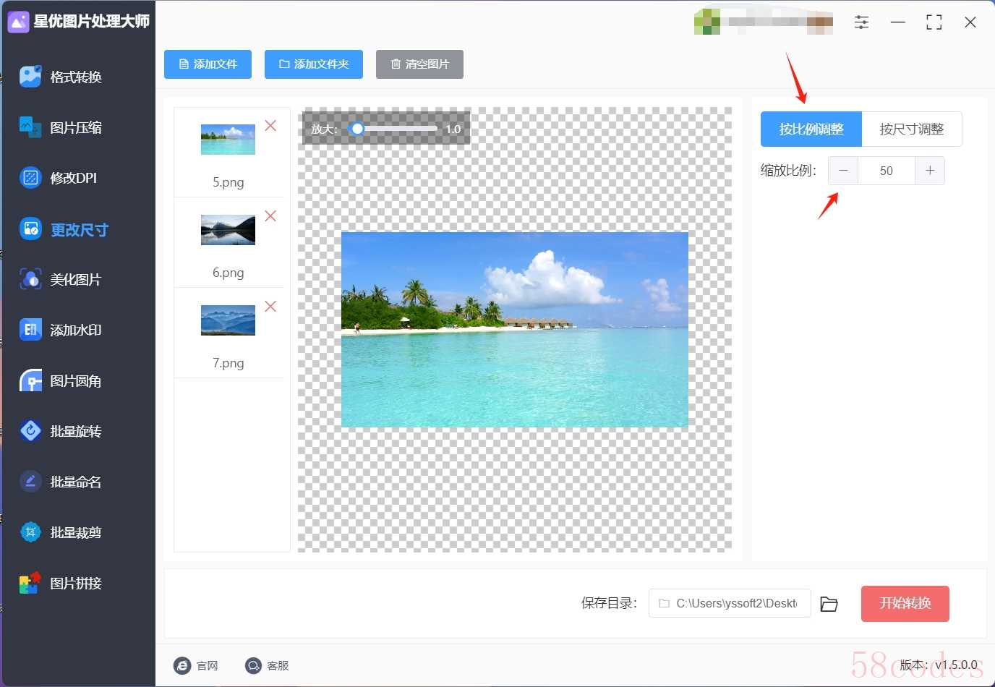Click the 7.png file name label
The image size is (995, 687).
tap(229, 363)
